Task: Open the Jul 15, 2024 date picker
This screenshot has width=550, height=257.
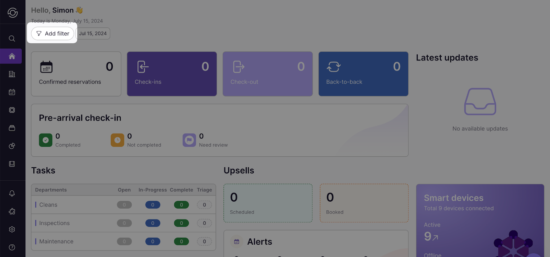Action: [93, 34]
